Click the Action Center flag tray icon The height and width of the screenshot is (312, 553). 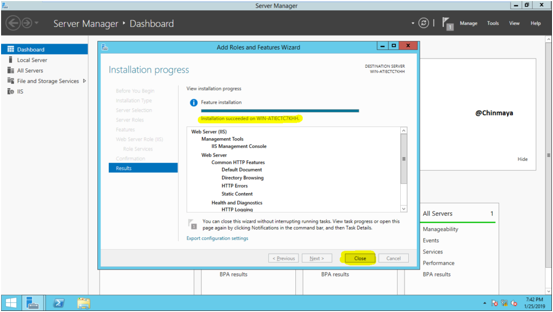(494, 303)
